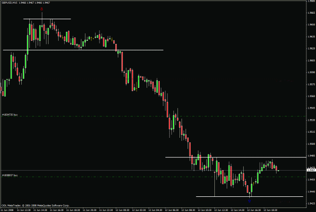Click the 1.9650 label on the price scale
316x212 pixels.
[311, 25]
